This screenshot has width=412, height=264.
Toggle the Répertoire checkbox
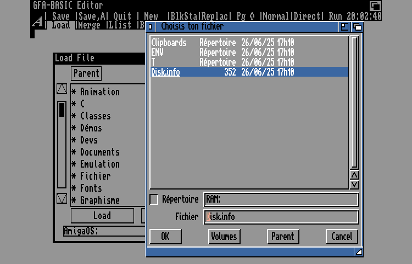pyautogui.click(x=154, y=199)
